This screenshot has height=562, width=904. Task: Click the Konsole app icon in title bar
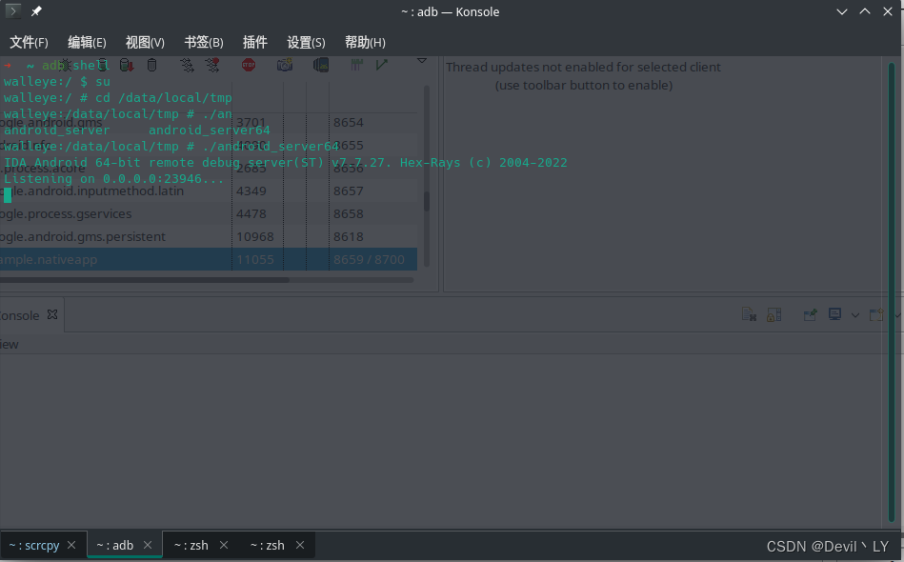pos(12,10)
